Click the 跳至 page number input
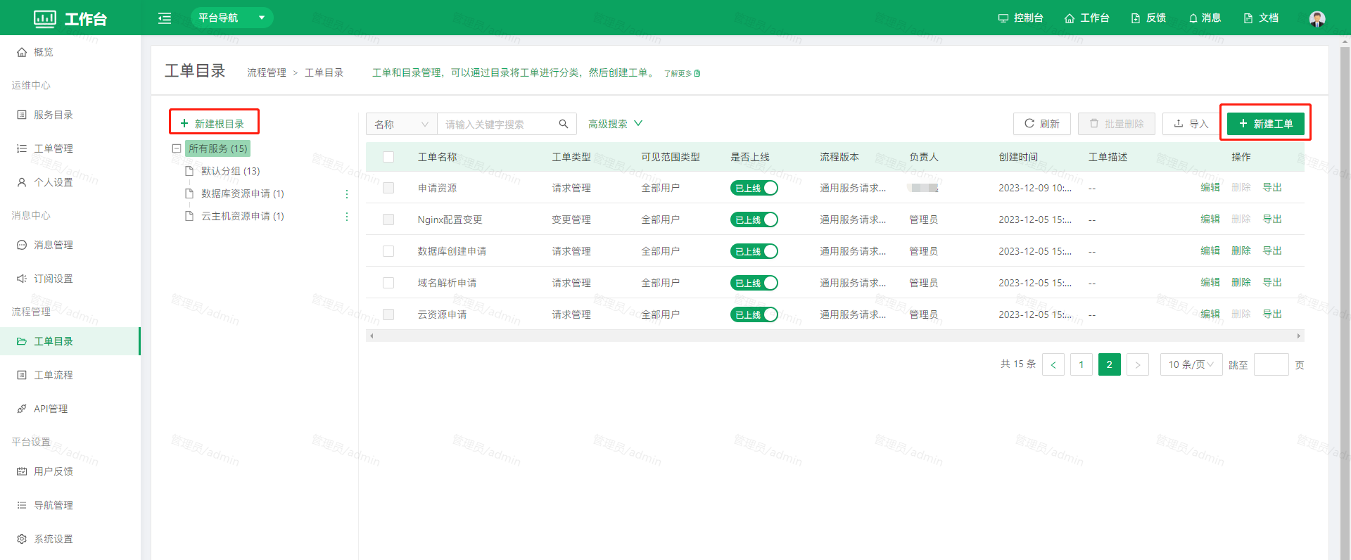Image resolution: width=1351 pixels, height=560 pixels. (x=1271, y=364)
